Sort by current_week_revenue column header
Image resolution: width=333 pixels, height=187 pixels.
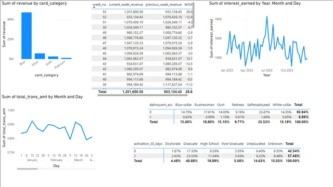tap(126, 5)
